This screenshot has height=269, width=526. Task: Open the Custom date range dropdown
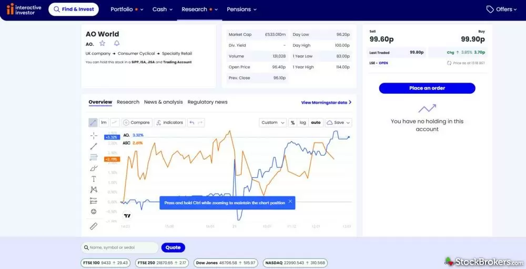click(x=272, y=123)
